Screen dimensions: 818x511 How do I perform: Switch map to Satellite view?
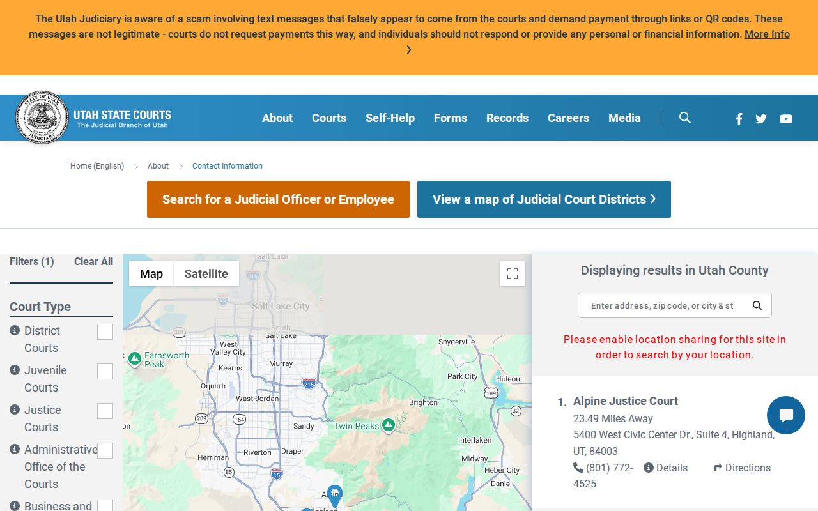(206, 273)
